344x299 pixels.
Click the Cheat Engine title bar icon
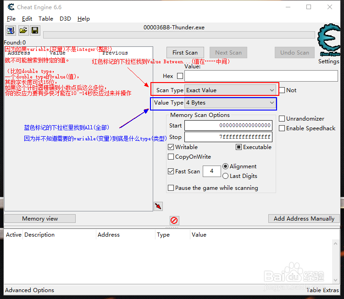[x=11, y=7]
